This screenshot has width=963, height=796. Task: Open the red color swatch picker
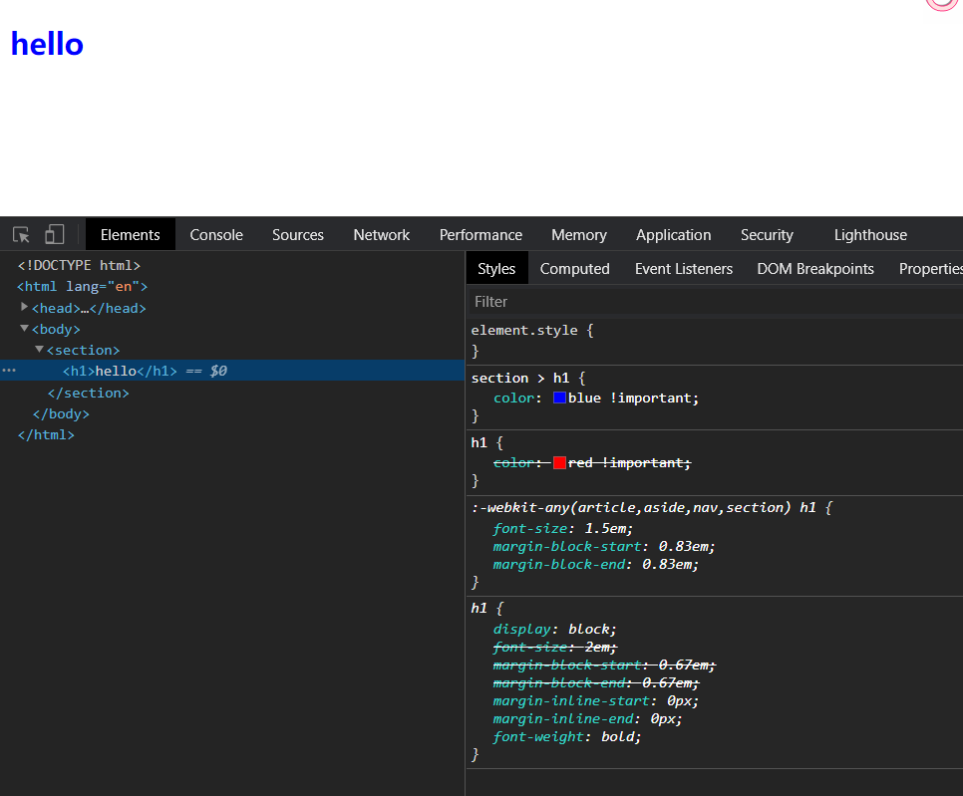coord(559,462)
